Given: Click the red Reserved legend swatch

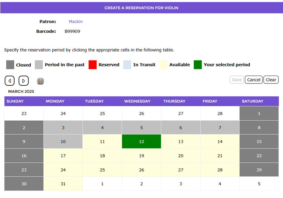Looking at the screenshot, I should point(93,65).
